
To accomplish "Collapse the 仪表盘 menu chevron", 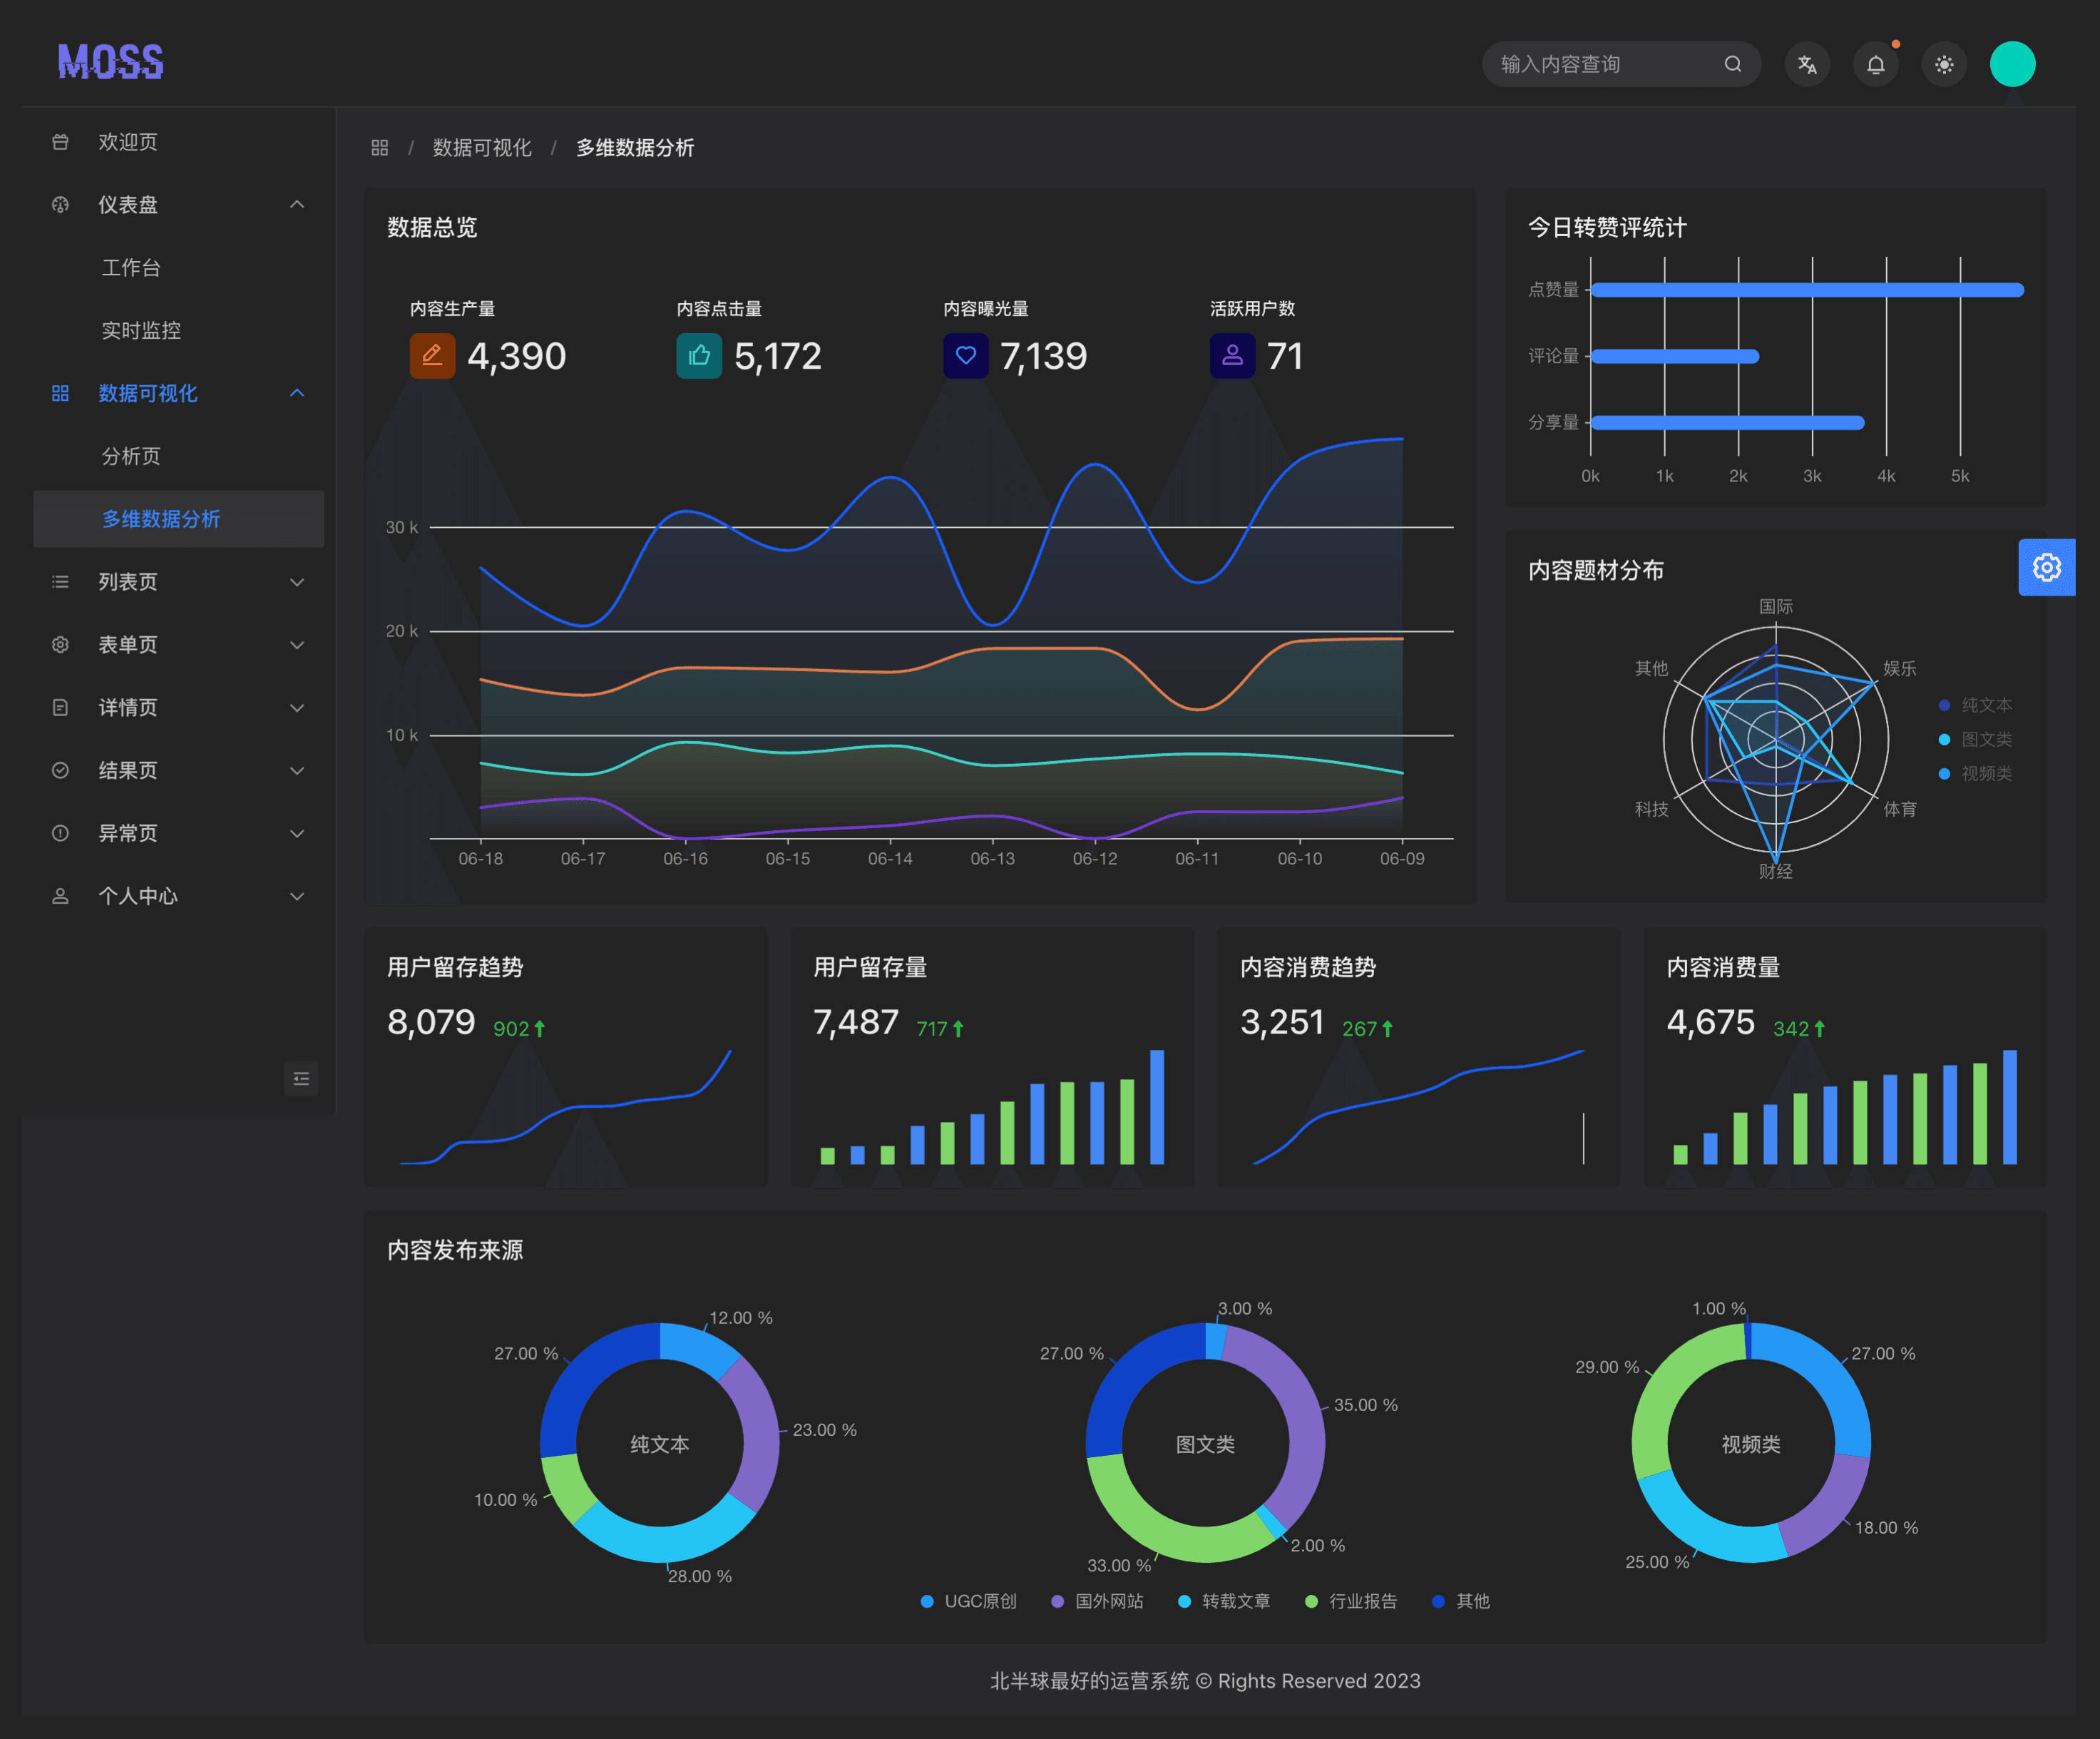I will click(x=297, y=205).
